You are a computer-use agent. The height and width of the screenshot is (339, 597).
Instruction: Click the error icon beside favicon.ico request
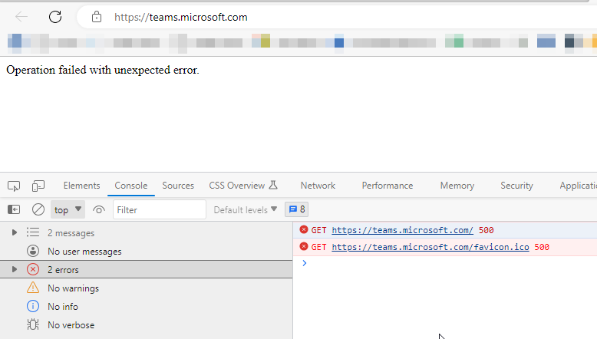point(303,246)
